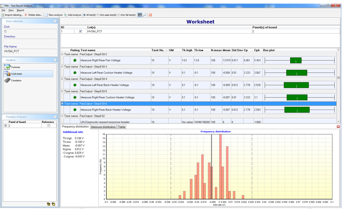Start a New analysis from the toolbar
Screen dimensions: 346x212
click(x=46, y=15)
